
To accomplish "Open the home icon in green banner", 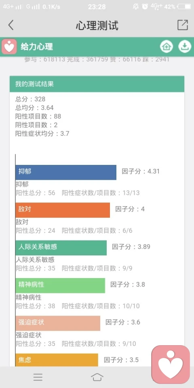I will click(166, 46).
